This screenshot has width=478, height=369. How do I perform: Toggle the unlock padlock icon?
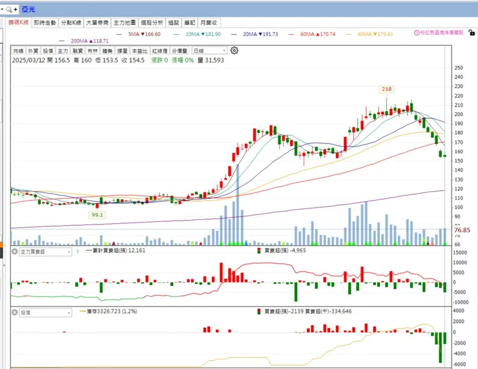[x=472, y=32]
